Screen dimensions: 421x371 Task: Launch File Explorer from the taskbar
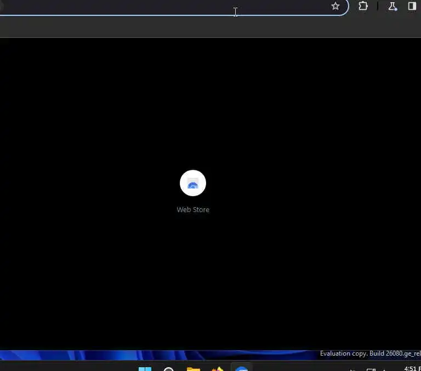194,369
